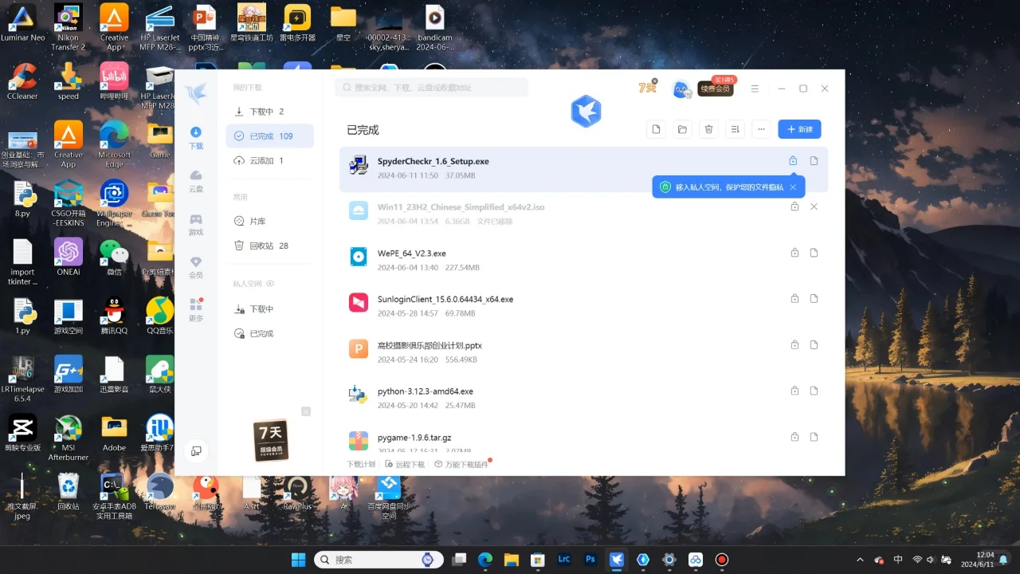Select the 已完成 109 list
This screenshot has width=1020, height=574.
269,136
